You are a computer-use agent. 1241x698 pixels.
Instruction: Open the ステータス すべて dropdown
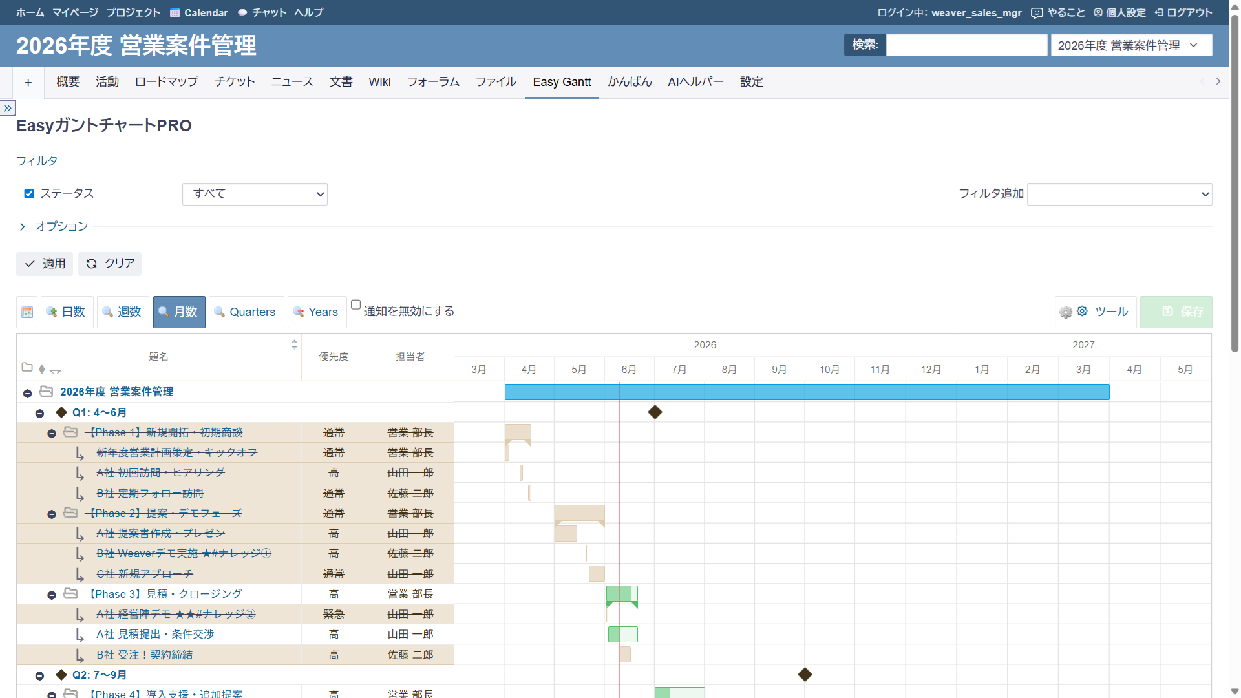255,194
